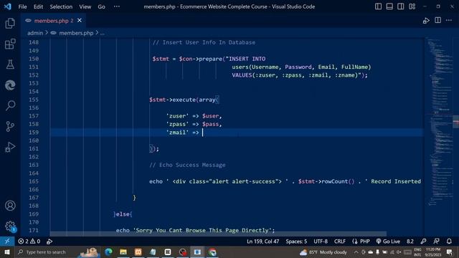Click the PHP version 8.2 status item

pos(410,242)
